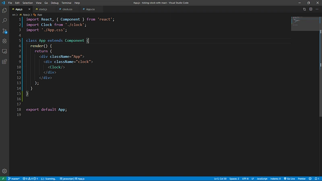Screen dimensions: 322x181
Task: Click the Prettier status bar item
Action: click(301, 179)
